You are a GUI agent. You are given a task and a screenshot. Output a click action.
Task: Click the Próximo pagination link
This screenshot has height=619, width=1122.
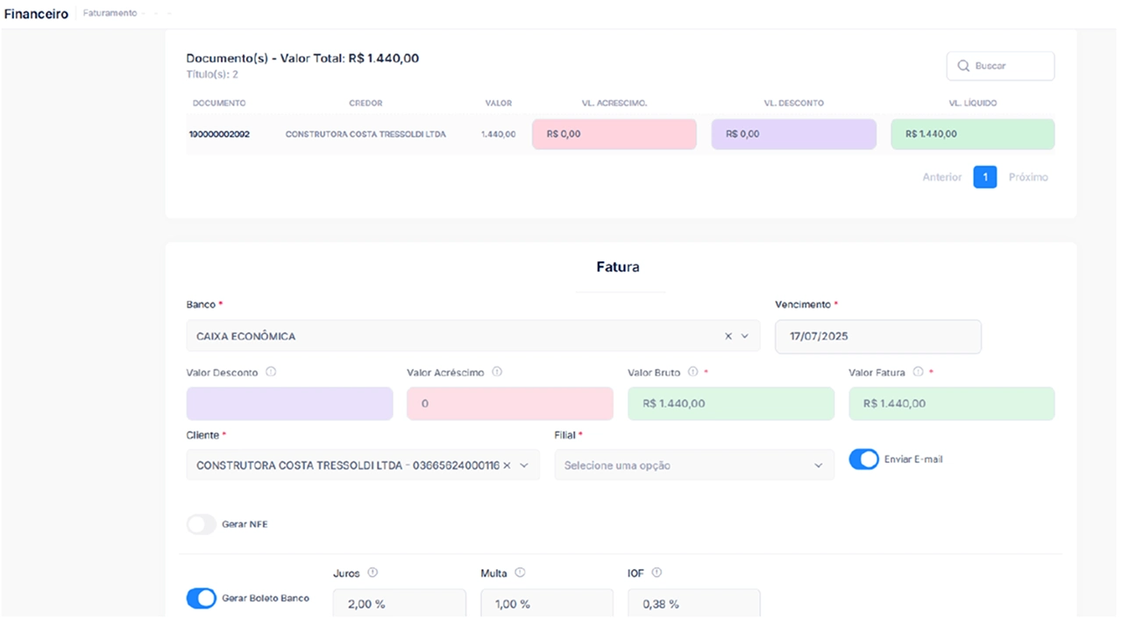1027,177
